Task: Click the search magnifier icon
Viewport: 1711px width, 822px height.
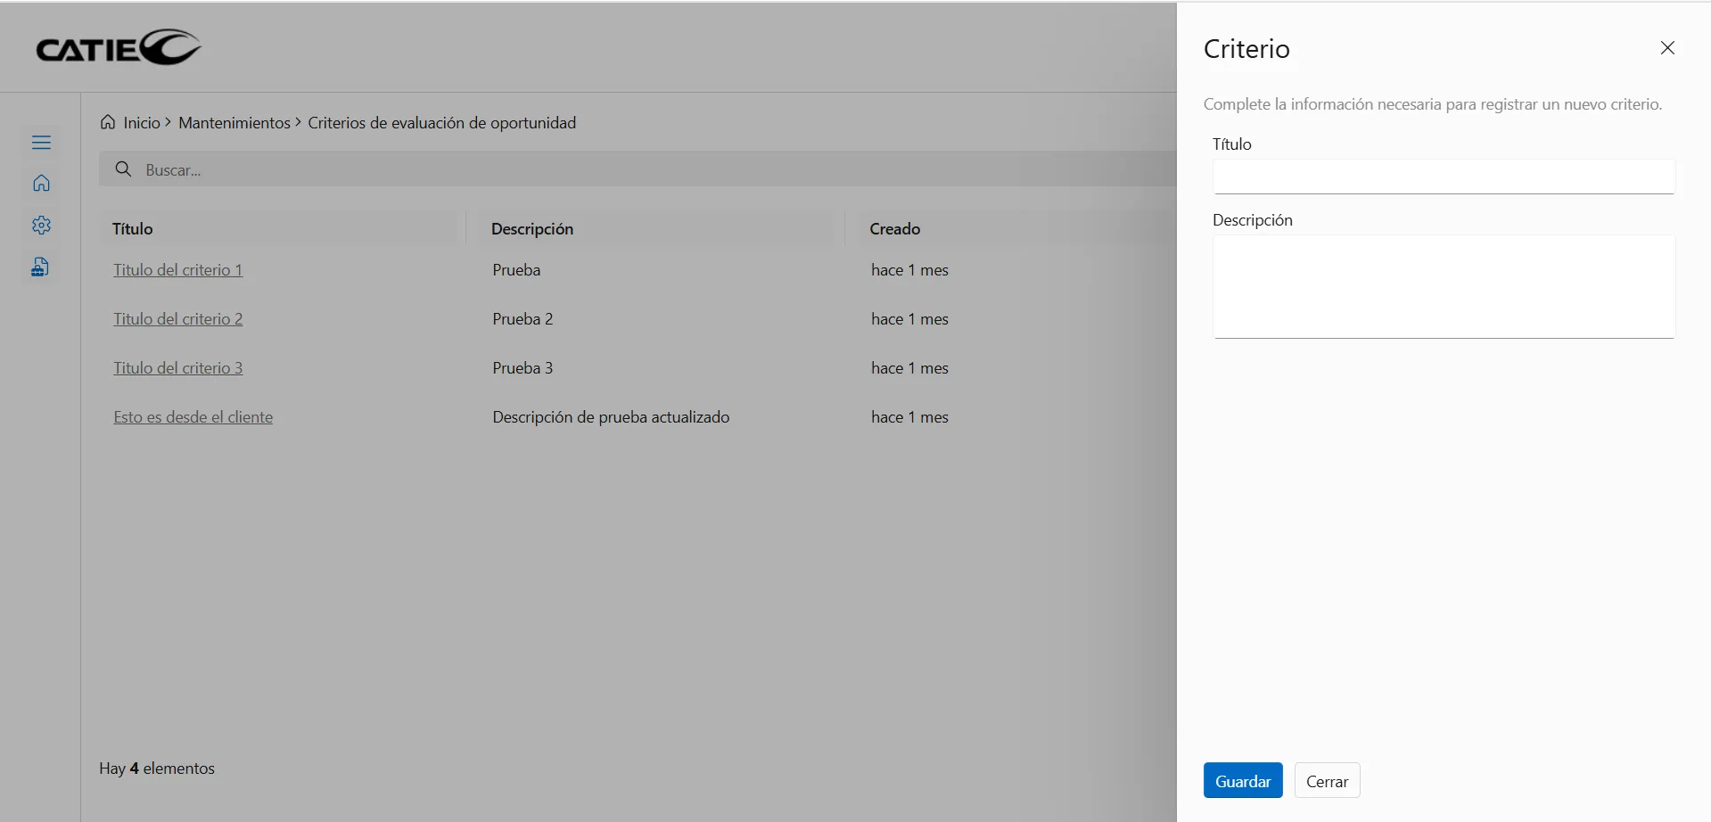Action: point(124,169)
